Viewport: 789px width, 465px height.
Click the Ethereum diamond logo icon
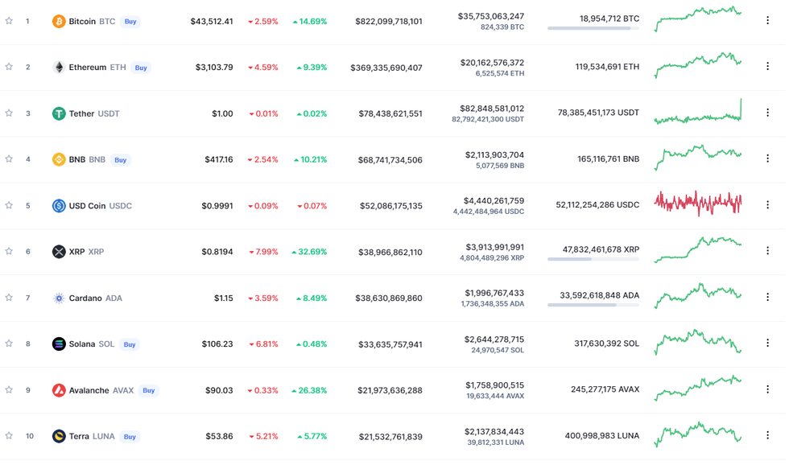pos(59,68)
